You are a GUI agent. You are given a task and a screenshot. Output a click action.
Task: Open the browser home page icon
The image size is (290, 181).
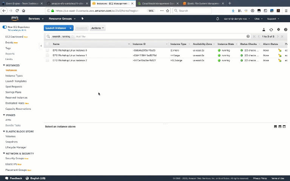pyautogui.click(x=23, y=11)
